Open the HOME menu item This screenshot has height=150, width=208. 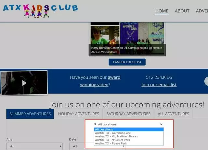(x=162, y=11)
